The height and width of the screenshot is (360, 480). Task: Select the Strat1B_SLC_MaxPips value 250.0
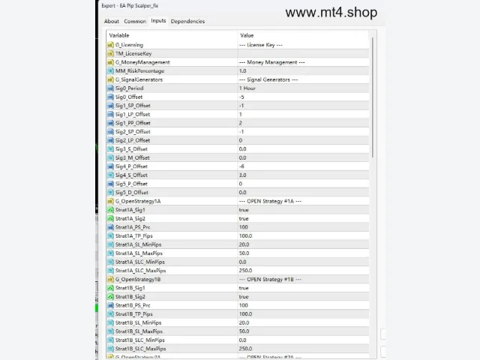point(245,349)
